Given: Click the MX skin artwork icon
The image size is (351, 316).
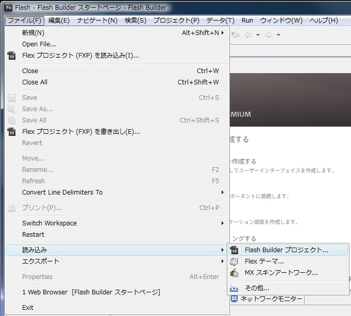Looking at the screenshot, I should 234,273.
